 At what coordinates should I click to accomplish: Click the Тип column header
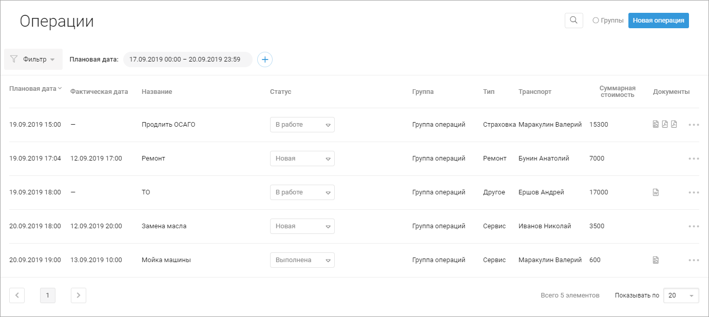(489, 92)
